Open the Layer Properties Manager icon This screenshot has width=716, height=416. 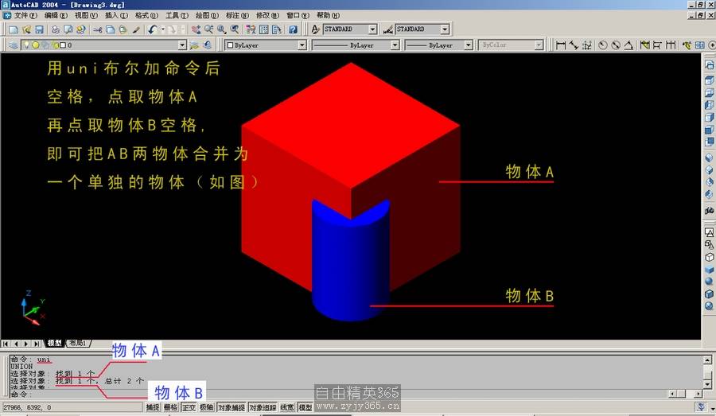(14, 45)
